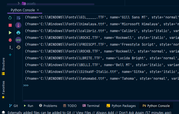The height and width of the screenshot is (114, 179).
Task: Open the Structure side panel
Action: (x=3, y=66)
